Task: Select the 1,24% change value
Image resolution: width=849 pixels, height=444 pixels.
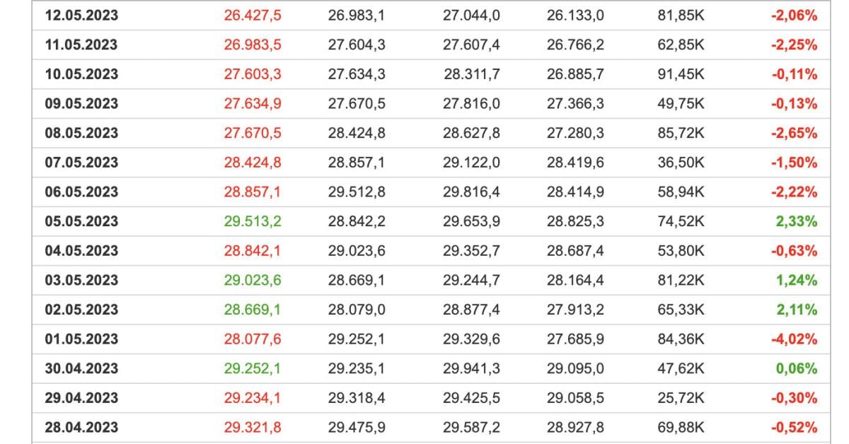Action: tap(796, 281)
